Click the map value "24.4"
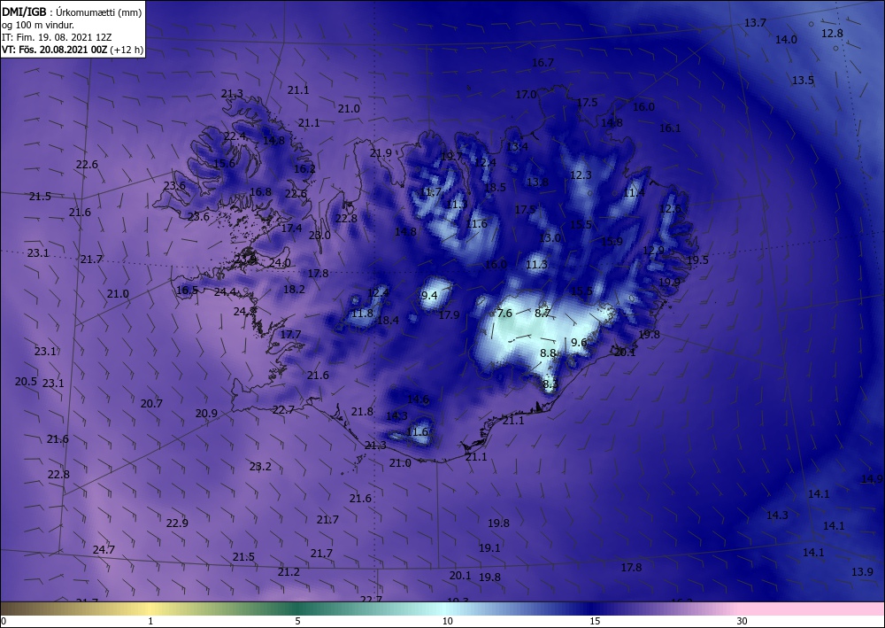Screen dimensions: 885x628 point(225,292)
